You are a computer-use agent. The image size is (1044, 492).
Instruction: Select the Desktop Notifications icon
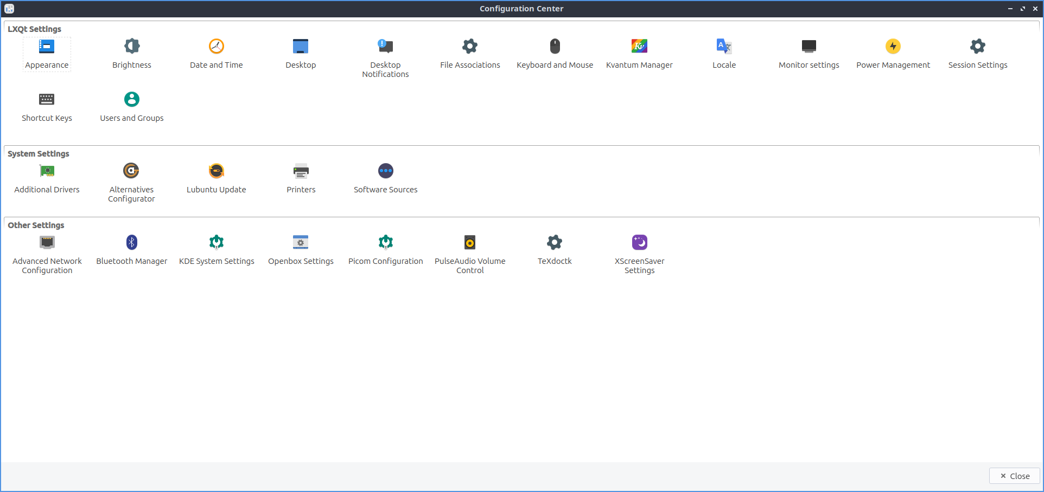[385, 47]
